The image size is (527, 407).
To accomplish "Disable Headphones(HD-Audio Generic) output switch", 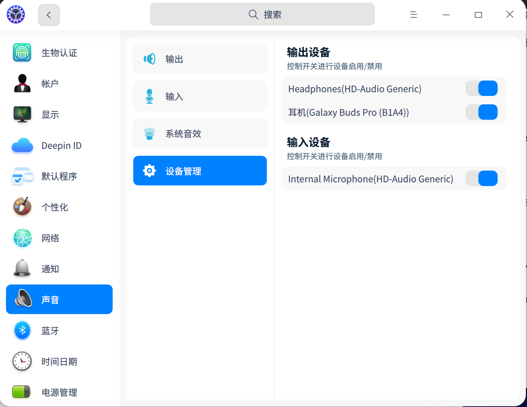I will pyautogui.click(x=481, y=88).
